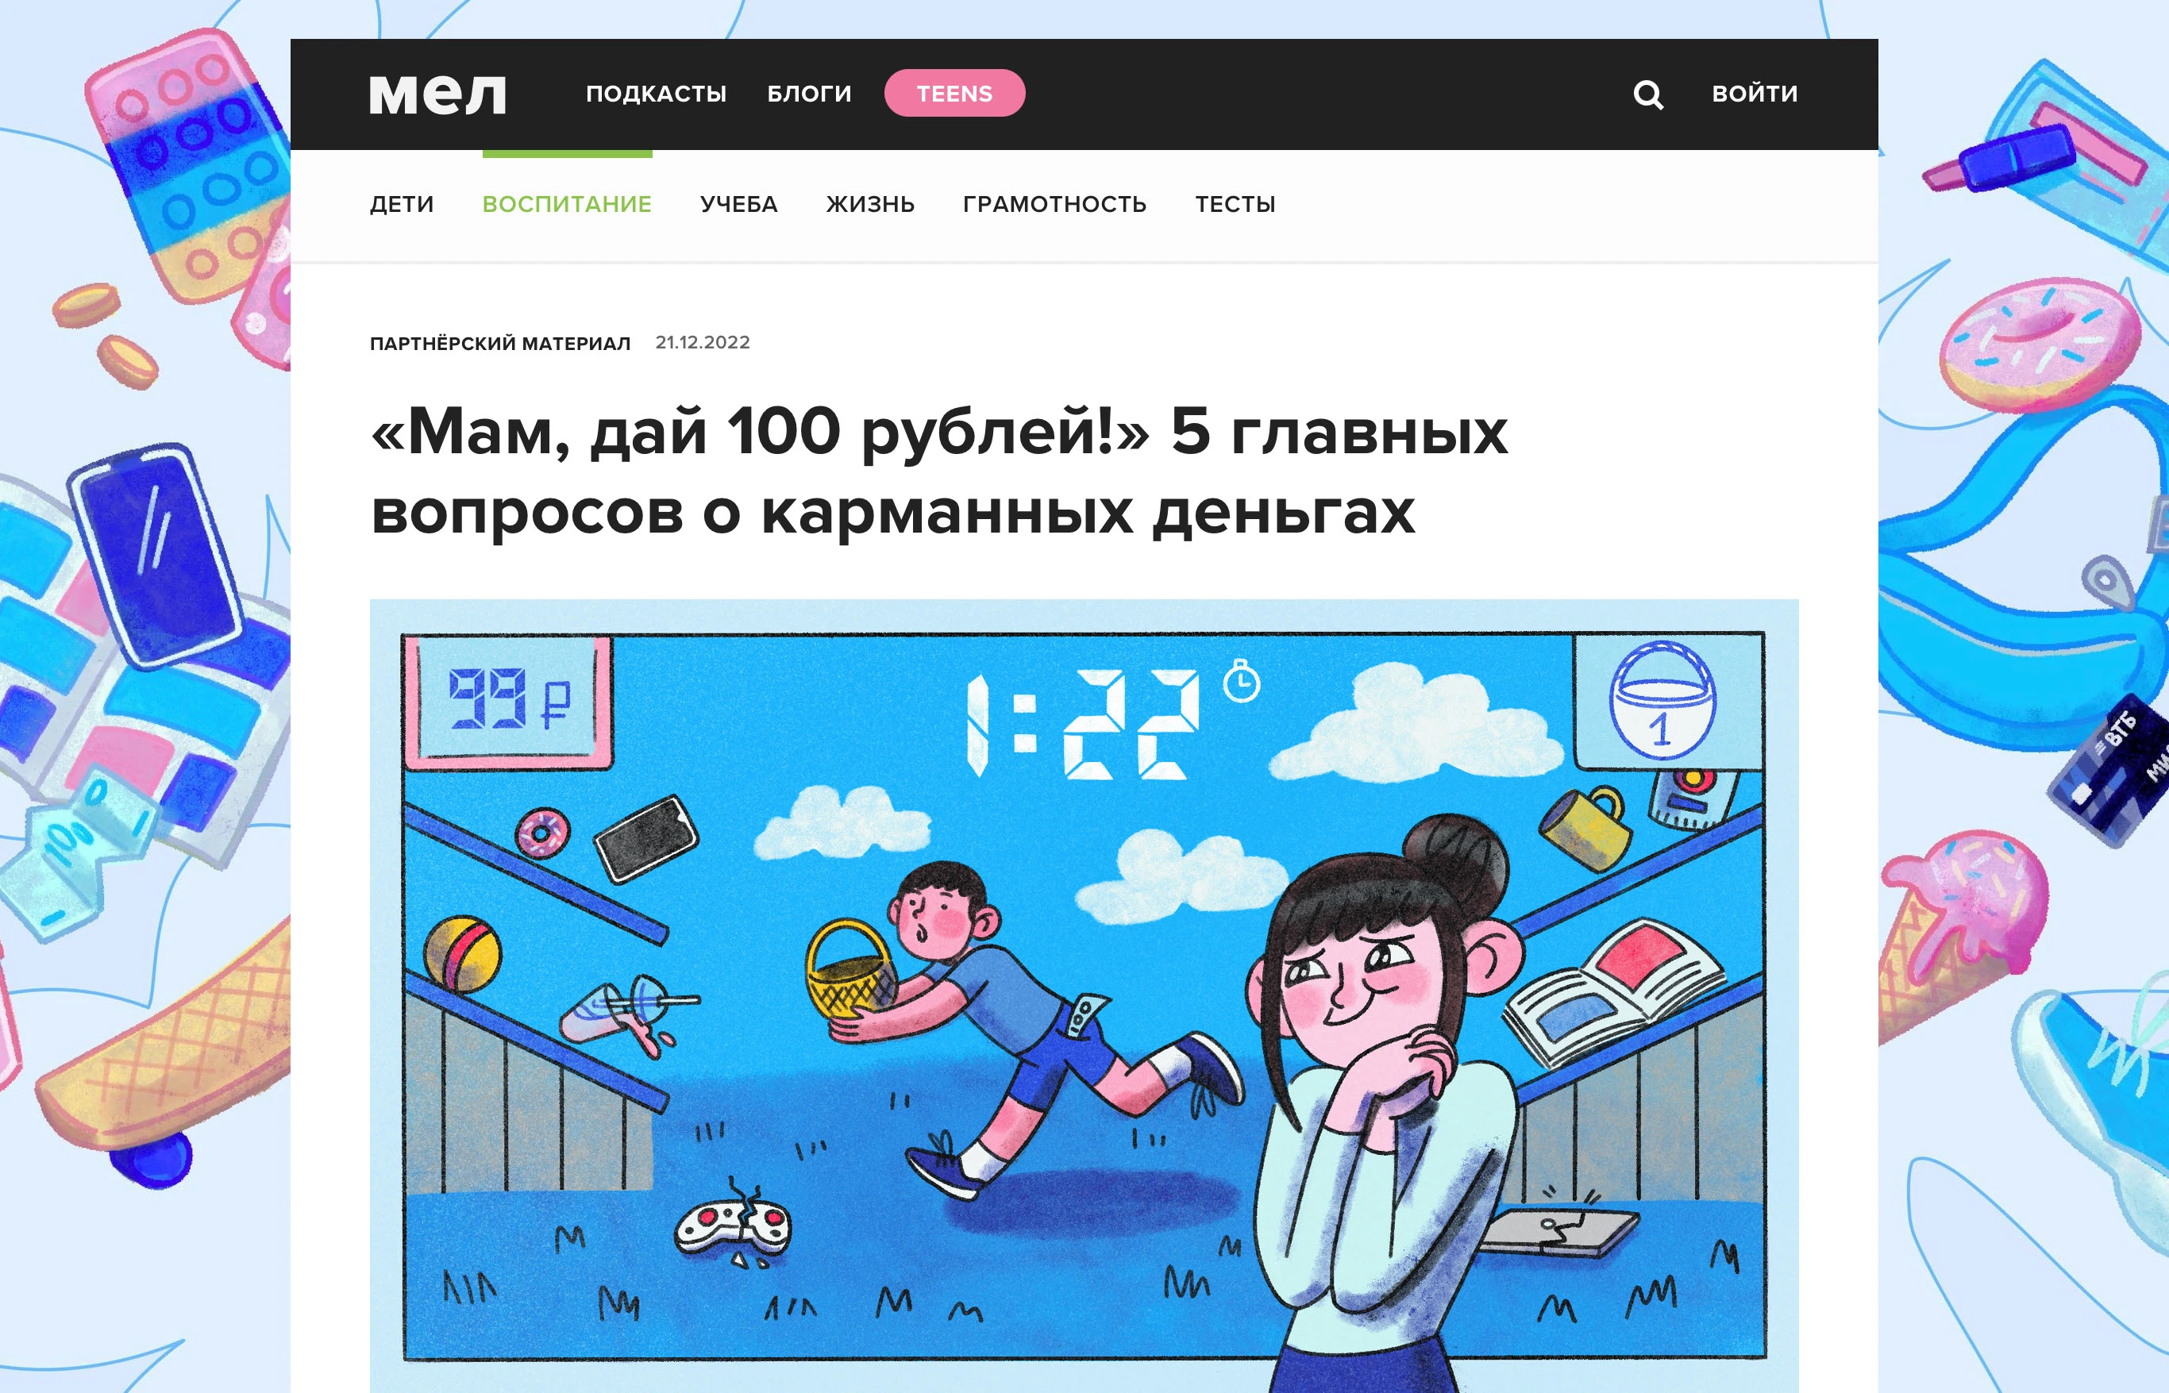Click the ПАРТНЁРСКИЙ МАТЕРИАЛ label
The width and height of the screenshot is (2169, 1393).
500,344
